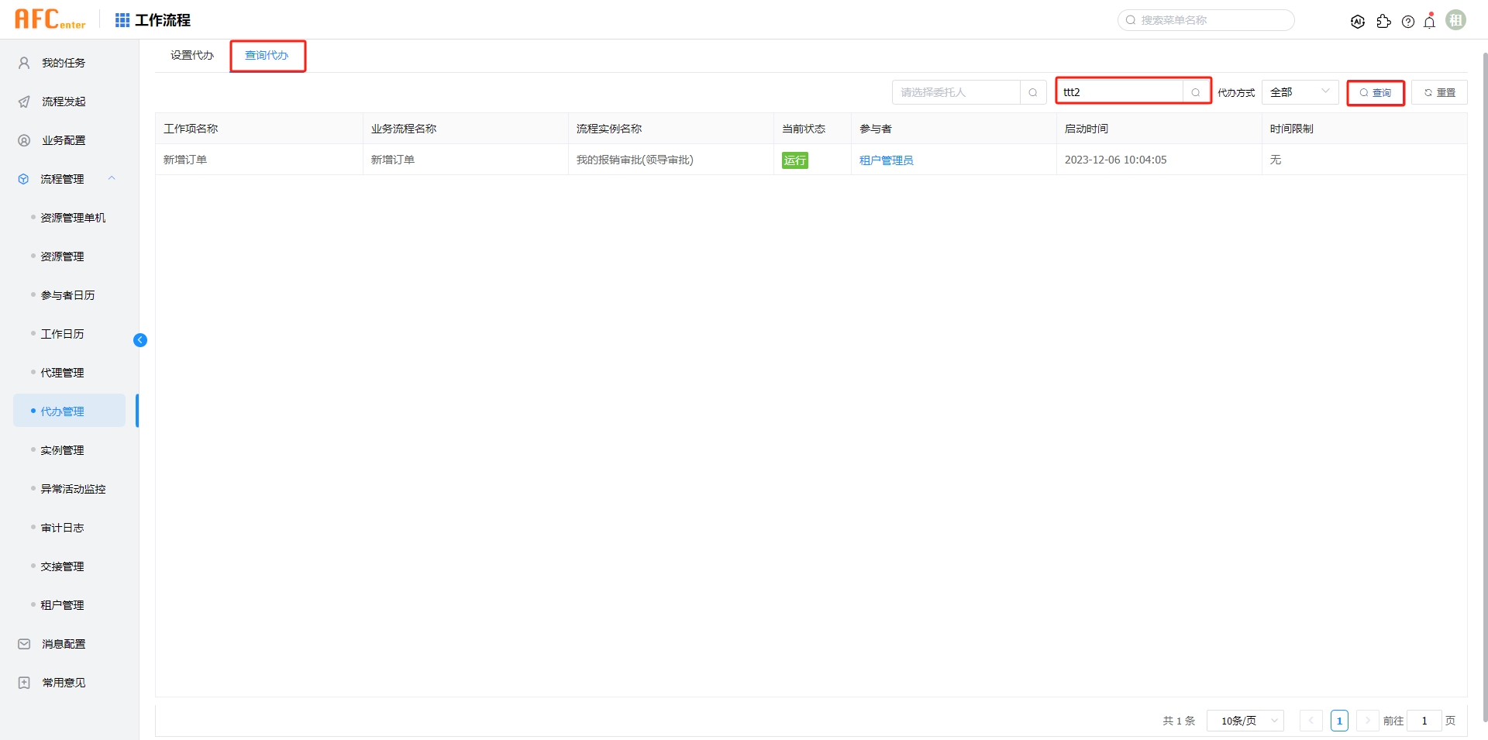Open the AI assistant icon
The width and height of the screenshot is (1488, 740).
click(1358, 21)
